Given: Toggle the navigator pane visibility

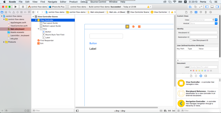Looking at the screenshot, I should click(207, 7).
